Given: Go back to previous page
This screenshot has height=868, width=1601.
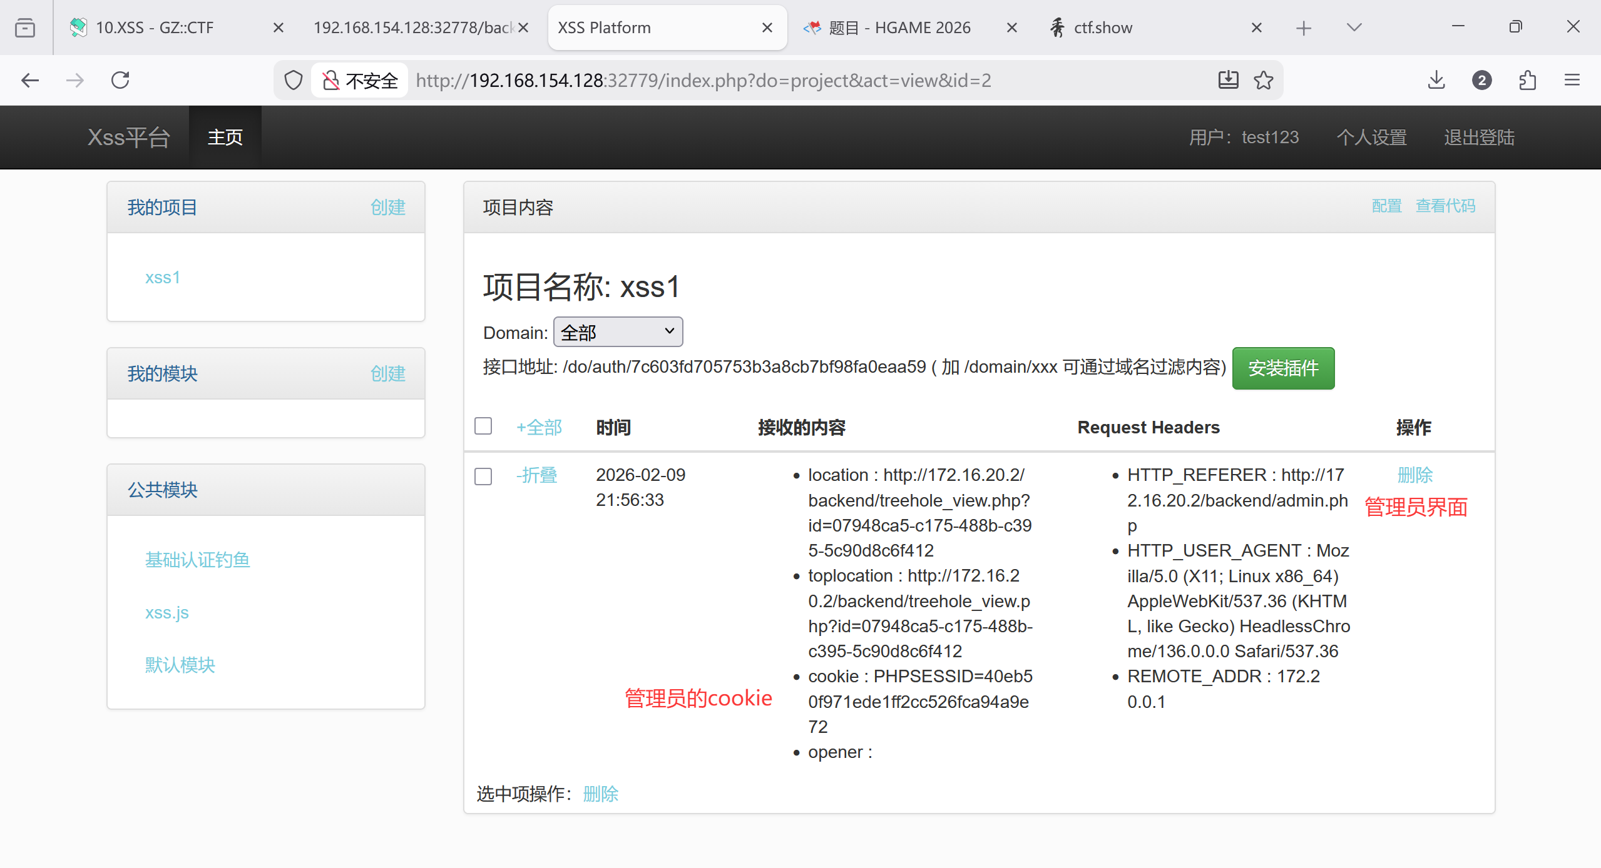Looking at the screenshot, I should [x=30, y=80].
